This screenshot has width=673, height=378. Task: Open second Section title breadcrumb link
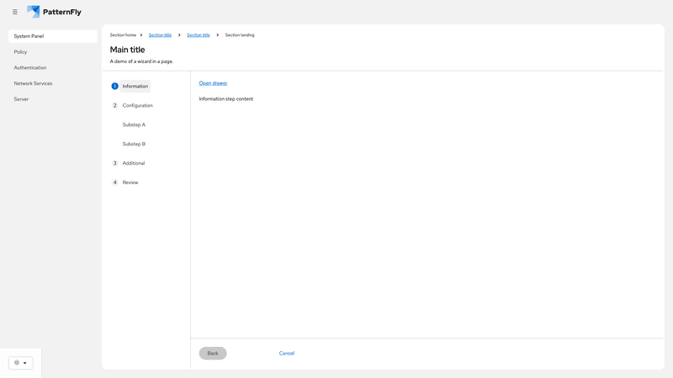coord(199,35)
